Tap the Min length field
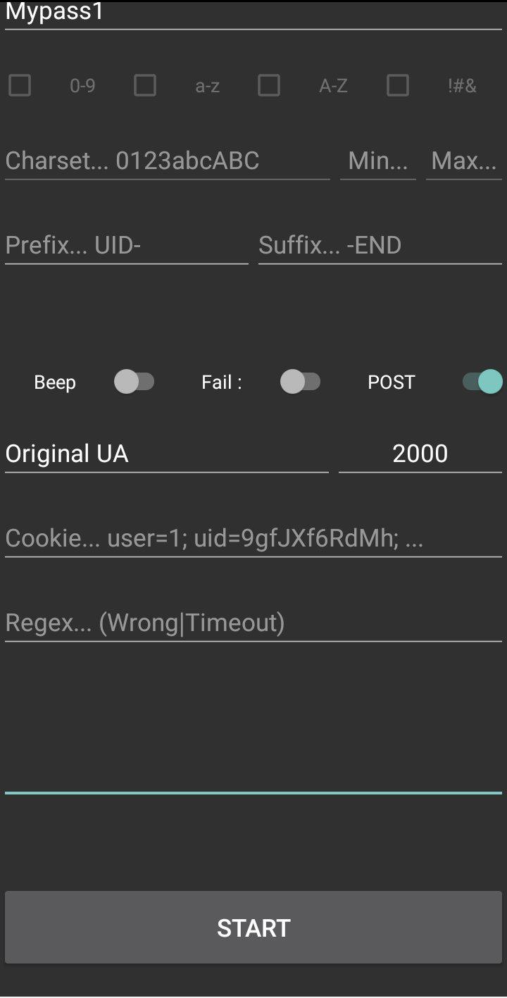Viewport: 507px width, 998px height. [x=378, y=161]
